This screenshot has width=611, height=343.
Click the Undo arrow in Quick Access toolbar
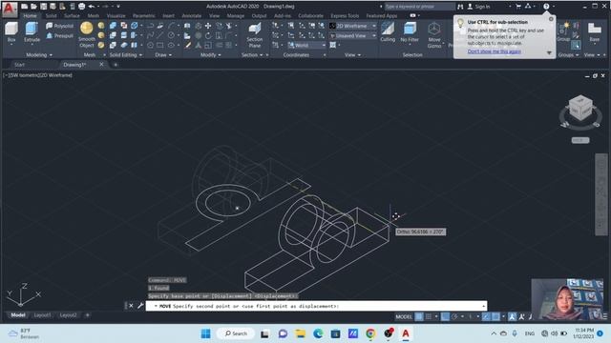(x=92, y=7)
